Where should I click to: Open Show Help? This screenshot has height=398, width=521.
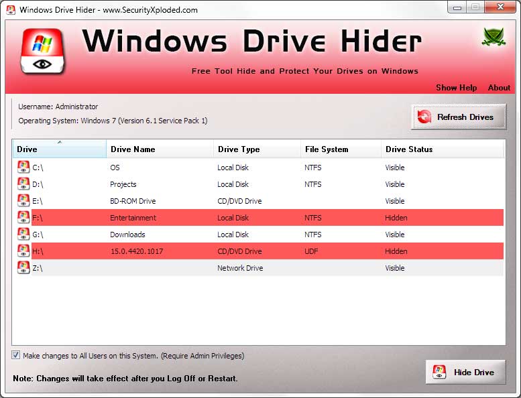click(456, 88)
